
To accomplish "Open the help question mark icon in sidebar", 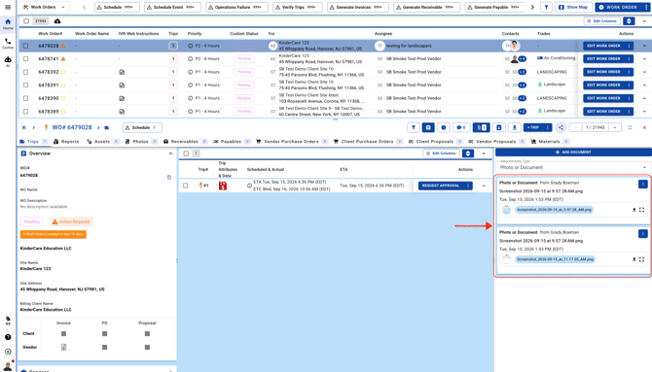I will click(x=8, y=337).
